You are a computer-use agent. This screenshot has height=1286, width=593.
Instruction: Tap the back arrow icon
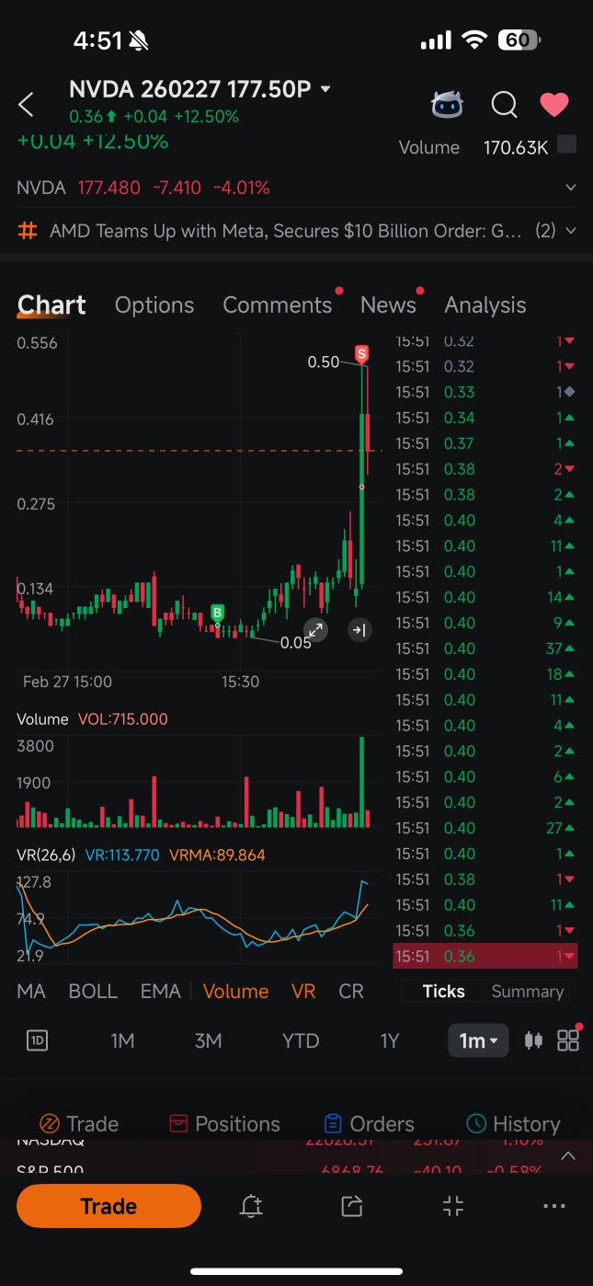coord(26,105)
